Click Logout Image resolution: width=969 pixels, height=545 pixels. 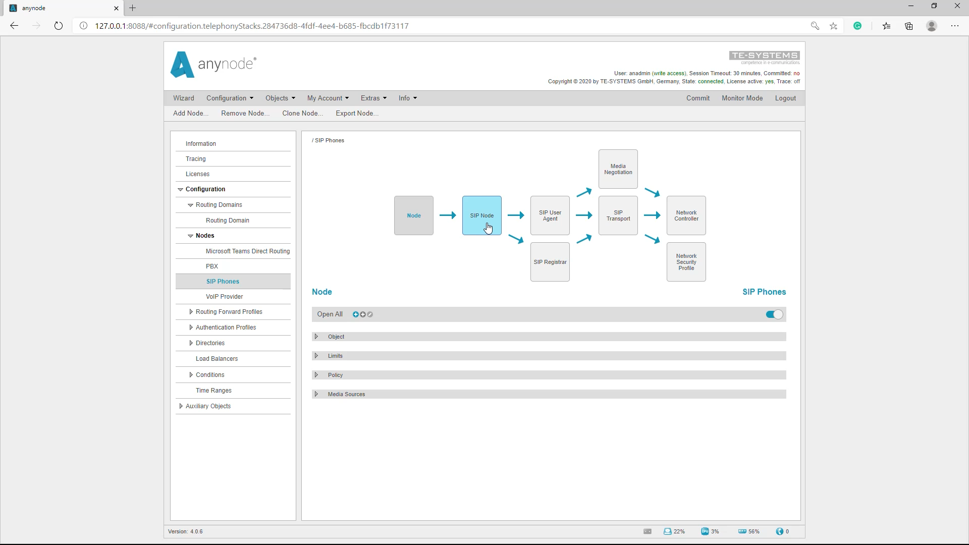click(x=785, y=98)
